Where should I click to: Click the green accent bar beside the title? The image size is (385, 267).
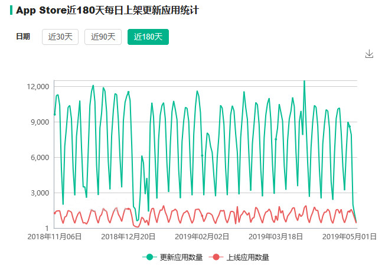coord(11,11)
